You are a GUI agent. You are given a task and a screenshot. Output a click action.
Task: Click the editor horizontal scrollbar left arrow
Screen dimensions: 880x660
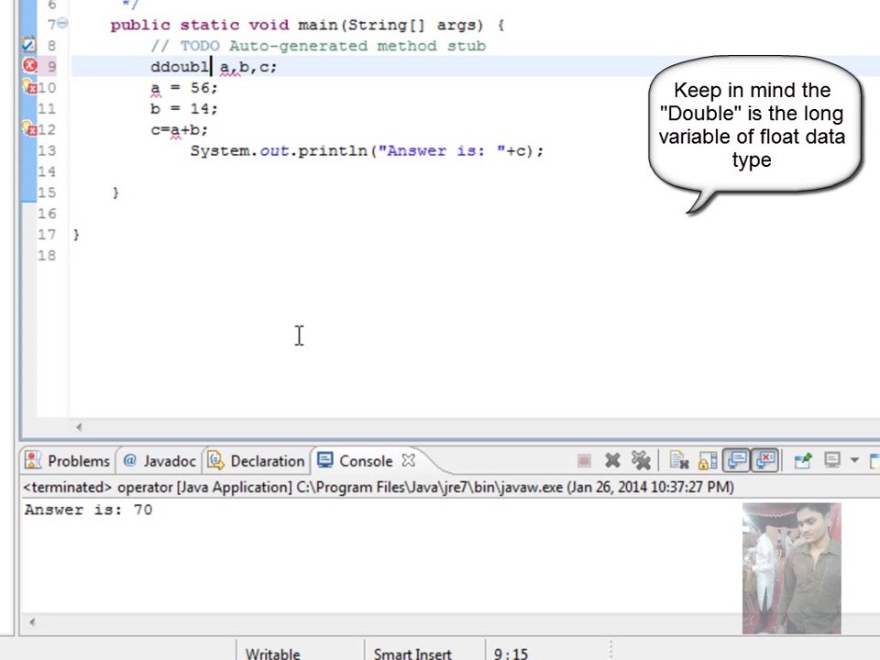(x=79, y=427)
